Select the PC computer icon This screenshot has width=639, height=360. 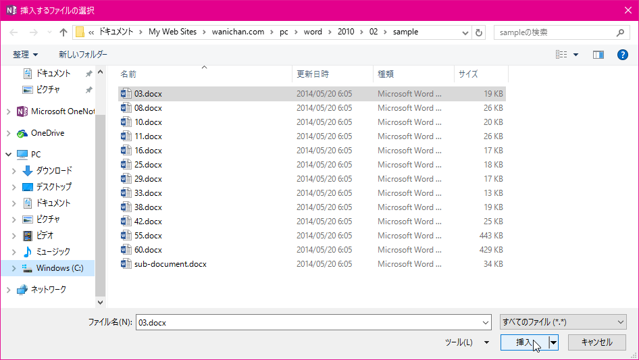click(22, 155)
